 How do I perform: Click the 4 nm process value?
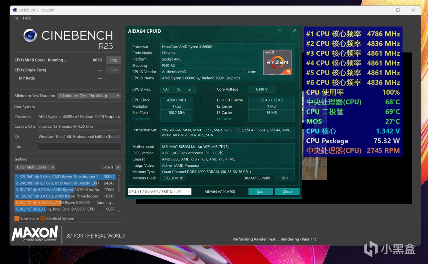pos(252,72)
